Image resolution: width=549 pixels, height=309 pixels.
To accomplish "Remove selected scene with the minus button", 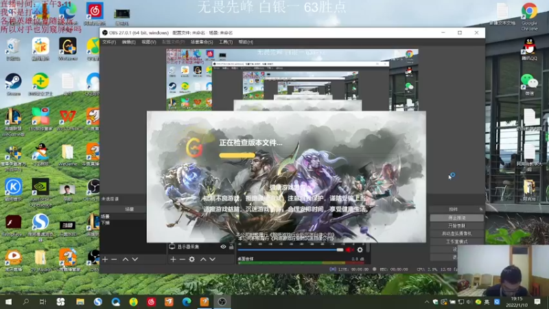I will pyautogui.click(x=114, y=260).
